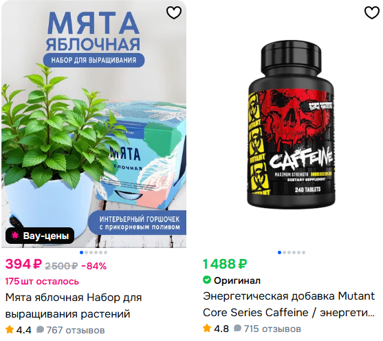Open Энергетическая добавка Mutant Core Series title
This screenshot has height=341, width=383.
pyautogui.click(x=289, y=304)
